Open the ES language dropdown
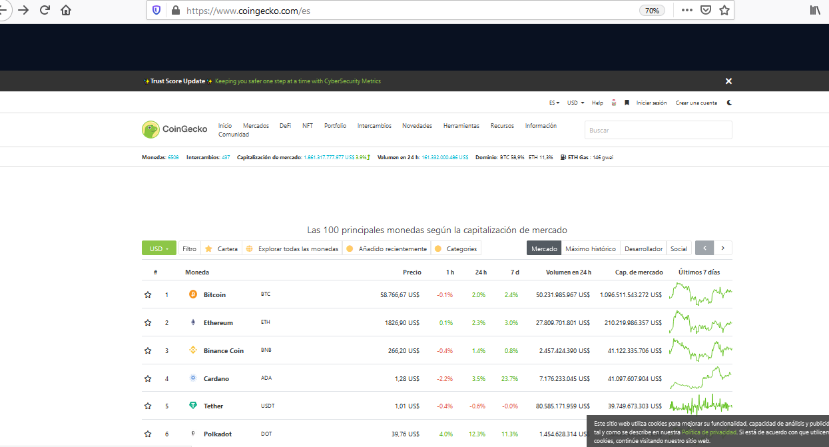This screenshot has width=829, height=447. pyautogui.click(x=554, y=103)
